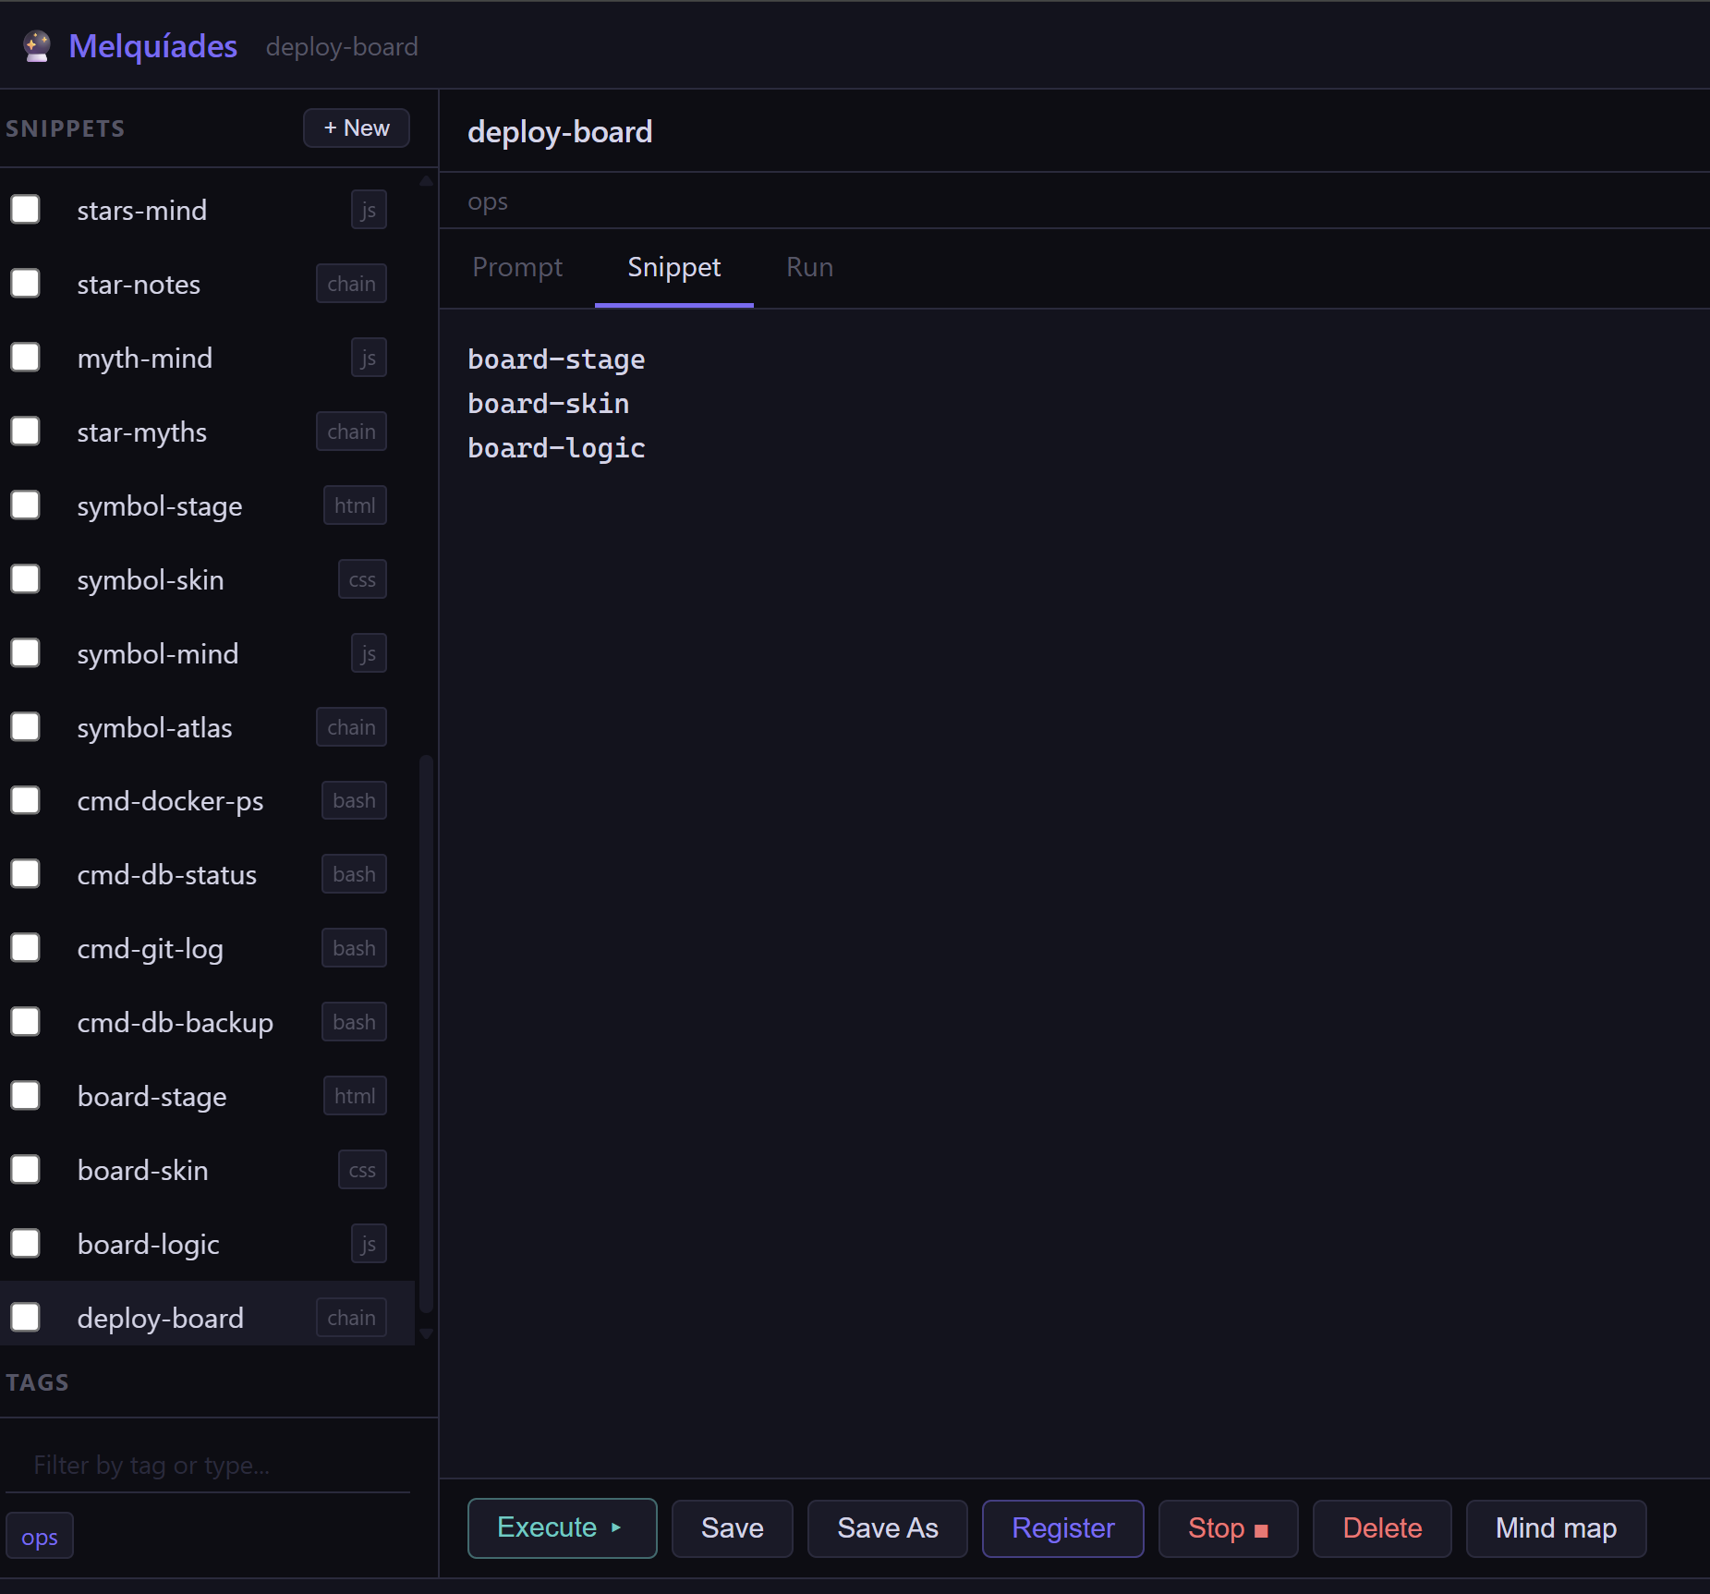Stop the running execution
Screen dimensions: 1710x1594
point(1228,1528)
